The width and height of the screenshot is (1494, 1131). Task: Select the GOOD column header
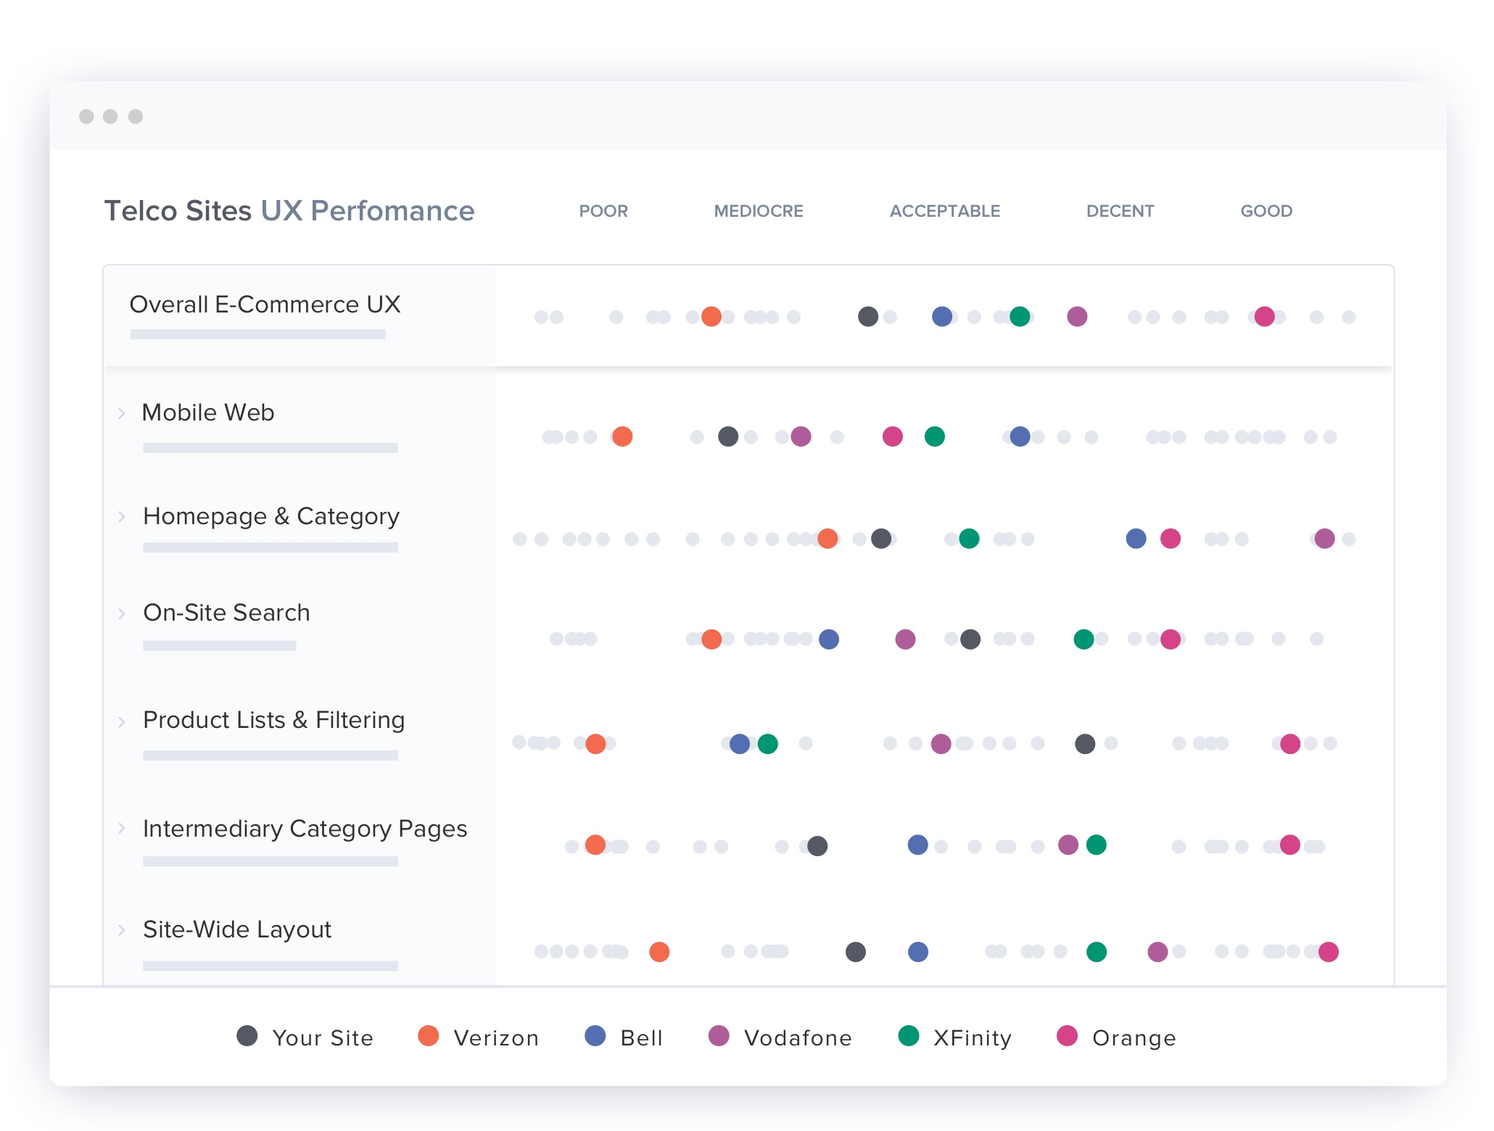click(1266, 211)
